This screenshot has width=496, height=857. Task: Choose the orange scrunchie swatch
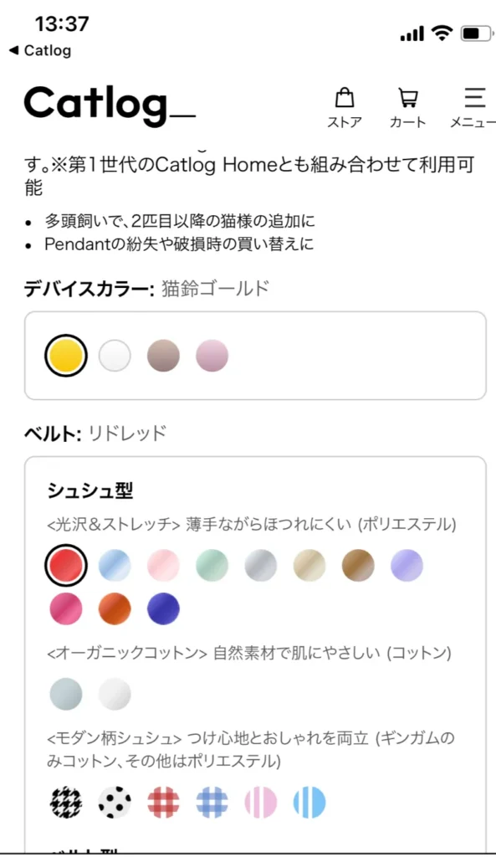(115, 609)
